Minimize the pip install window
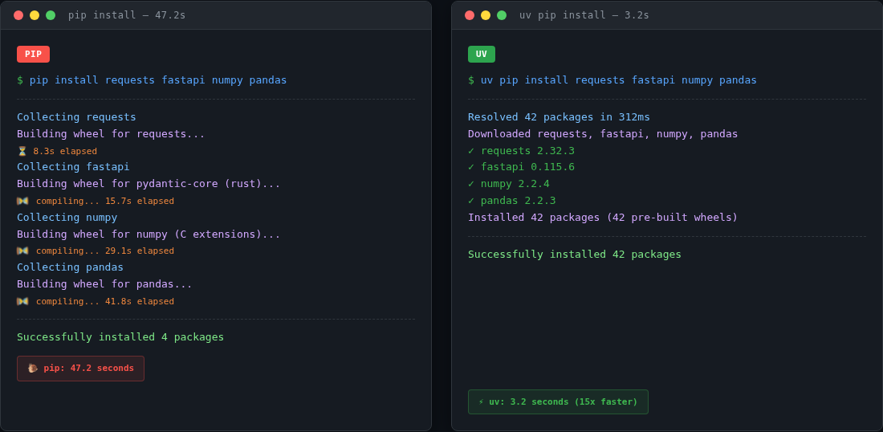The width and height of the screenshot is (883, 432). (35, 15)
